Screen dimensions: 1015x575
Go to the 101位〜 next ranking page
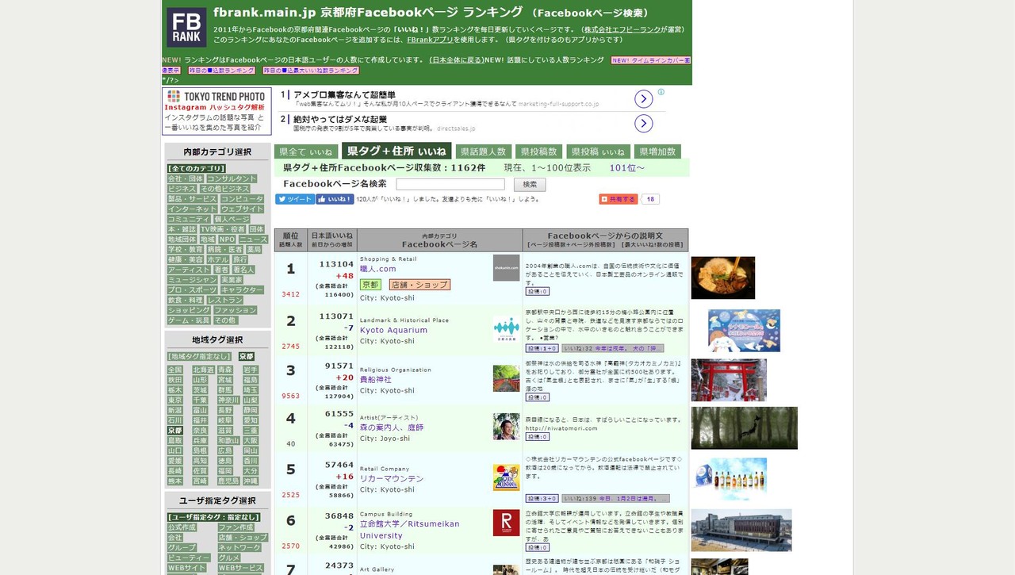[627, 168]
